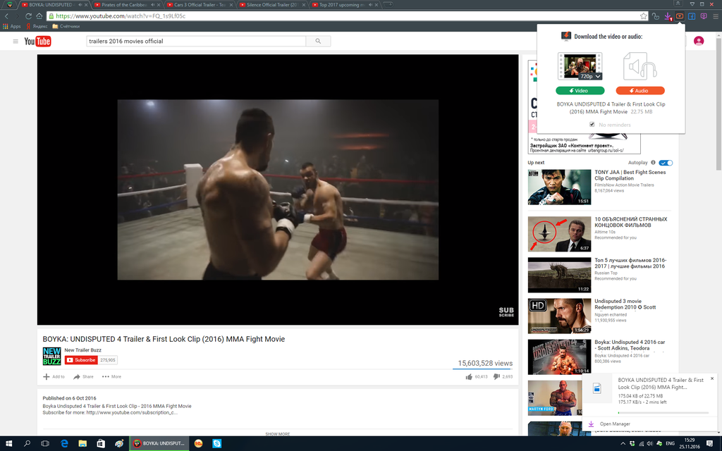The height and width of the screenshot is (451, 722).
Task: Click the YouTube search magnifier button
Action: pyautogui.click(x=318, y=42)
